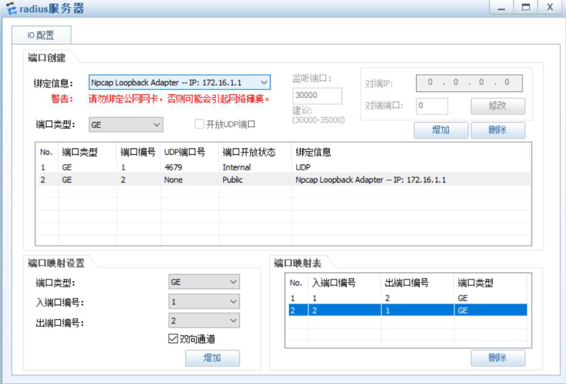
Task: Click the 修改 button
Action: tap(498, 106)
